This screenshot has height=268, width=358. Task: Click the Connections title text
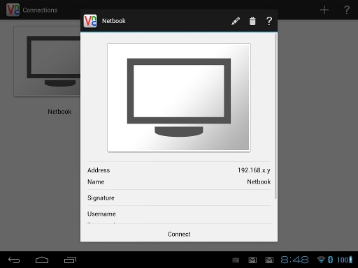tap(40, 10)
